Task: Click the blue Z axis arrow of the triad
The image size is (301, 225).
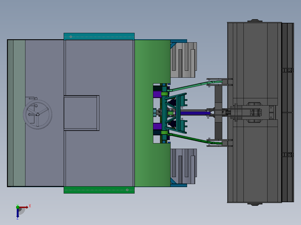Action: [x=18, y=213]
